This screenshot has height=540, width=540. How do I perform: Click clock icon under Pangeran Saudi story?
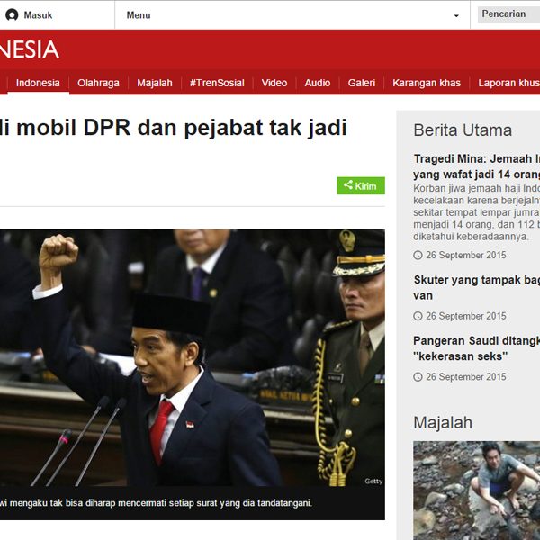(418, 377)
